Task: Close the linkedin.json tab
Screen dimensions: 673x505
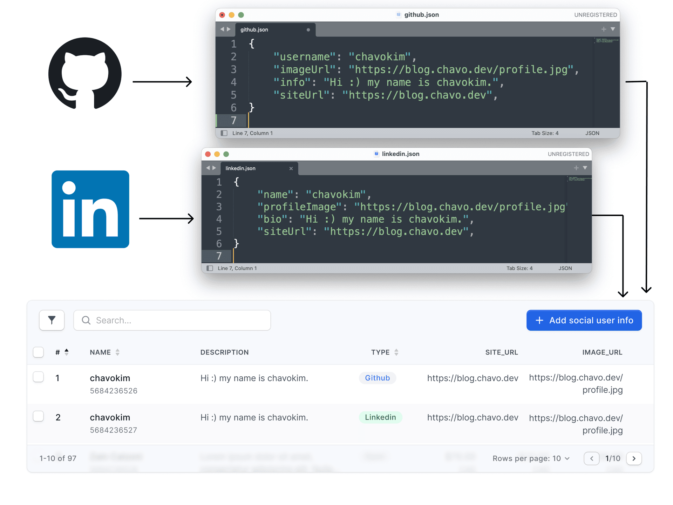Action: [x=291, y=168]
